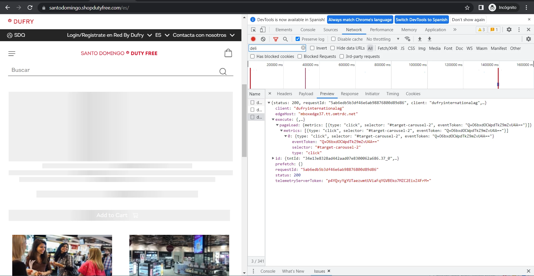Open the Chrome side panel icon
The width and height of the screenshot is (534, 276).
481,8
